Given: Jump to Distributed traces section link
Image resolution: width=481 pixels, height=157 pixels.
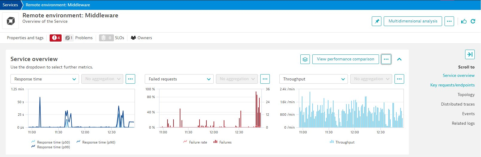Looking at the screenshot, I should (x=458, y=104).
